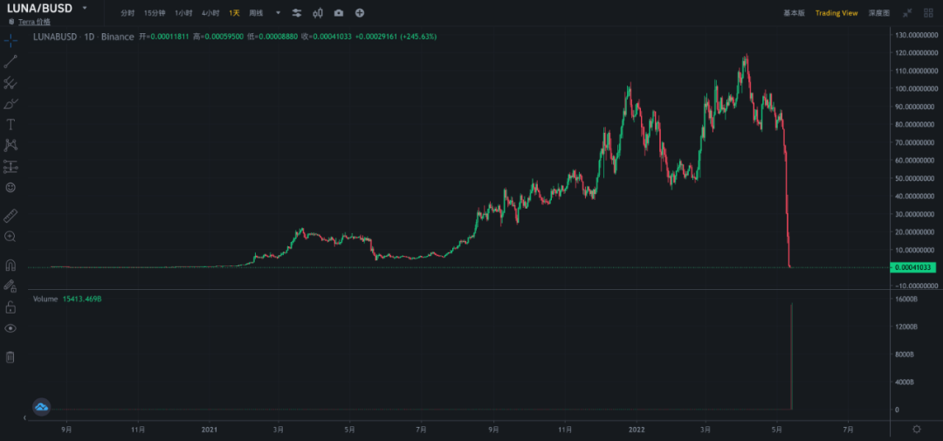
Task: Activate the zoom in tool
Action: 10,237
